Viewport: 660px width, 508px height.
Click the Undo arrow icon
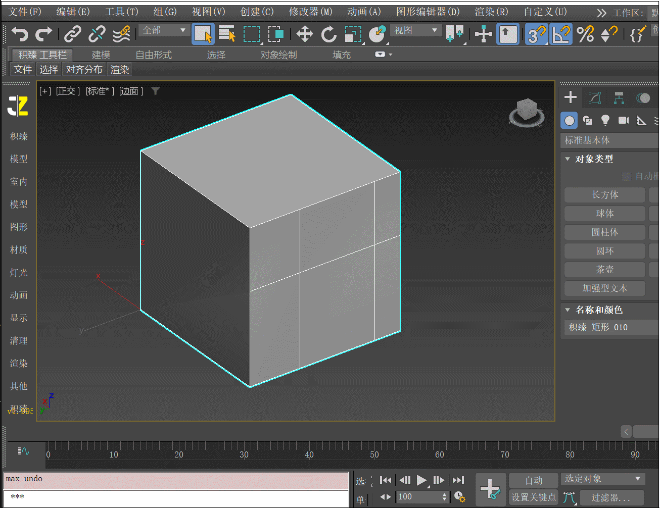click(20, 34)
